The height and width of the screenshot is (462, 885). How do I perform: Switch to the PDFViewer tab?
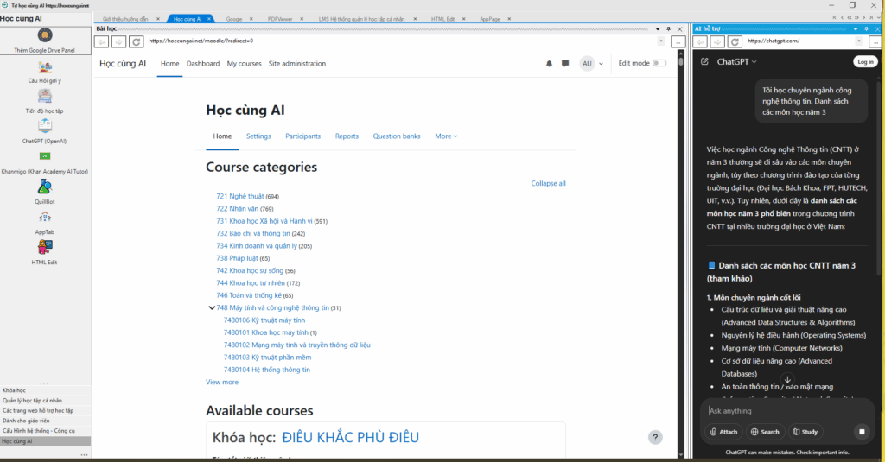pyautogui.click(x=278, y=18)
